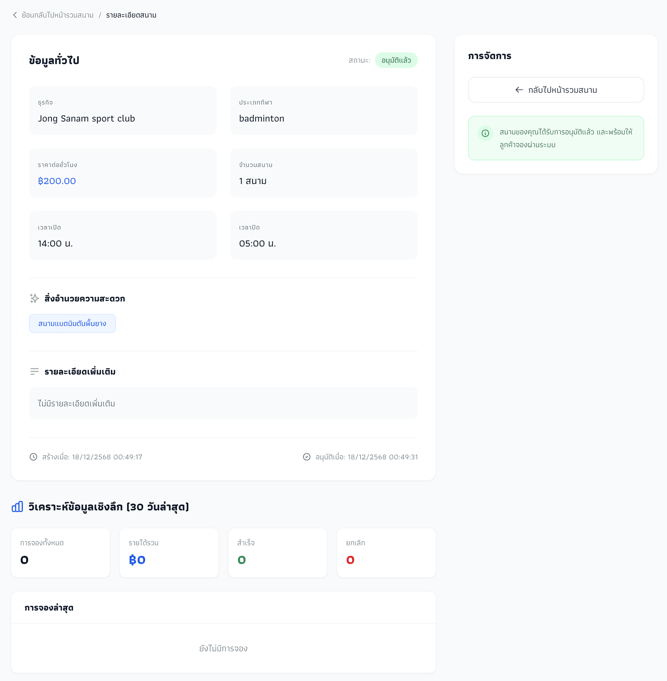This screenshot has height=681, width=667.
Task: Click the สนามแบดมินตันพื้นยาง amenity tag
Action: pyautogui.click(x=72, y=323)
